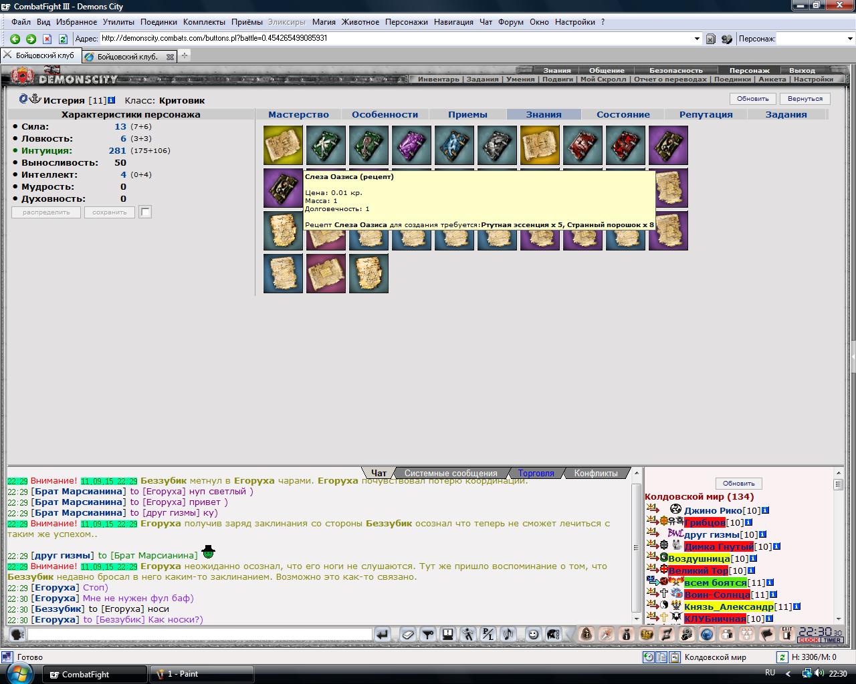
Task: Switch to the Мастерство tab
Action: pyautogui.click(x=298, y=114)
